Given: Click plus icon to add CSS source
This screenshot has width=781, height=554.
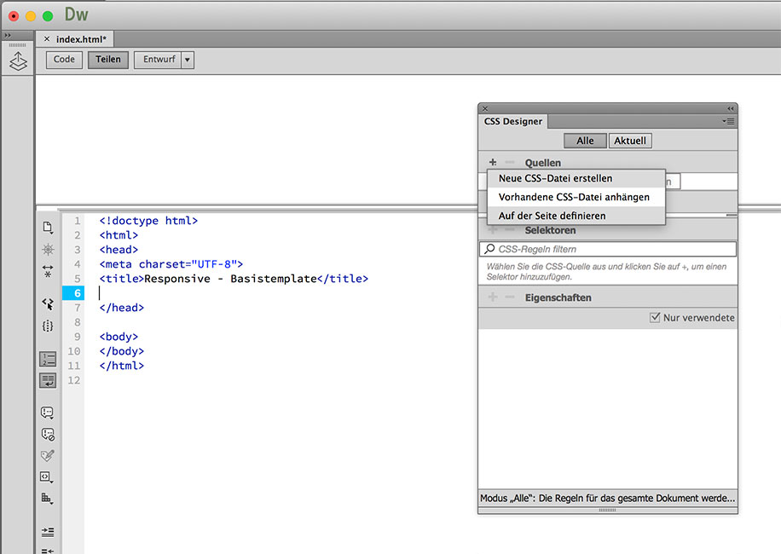Looking at the screenshot, I should coord(493,163).
